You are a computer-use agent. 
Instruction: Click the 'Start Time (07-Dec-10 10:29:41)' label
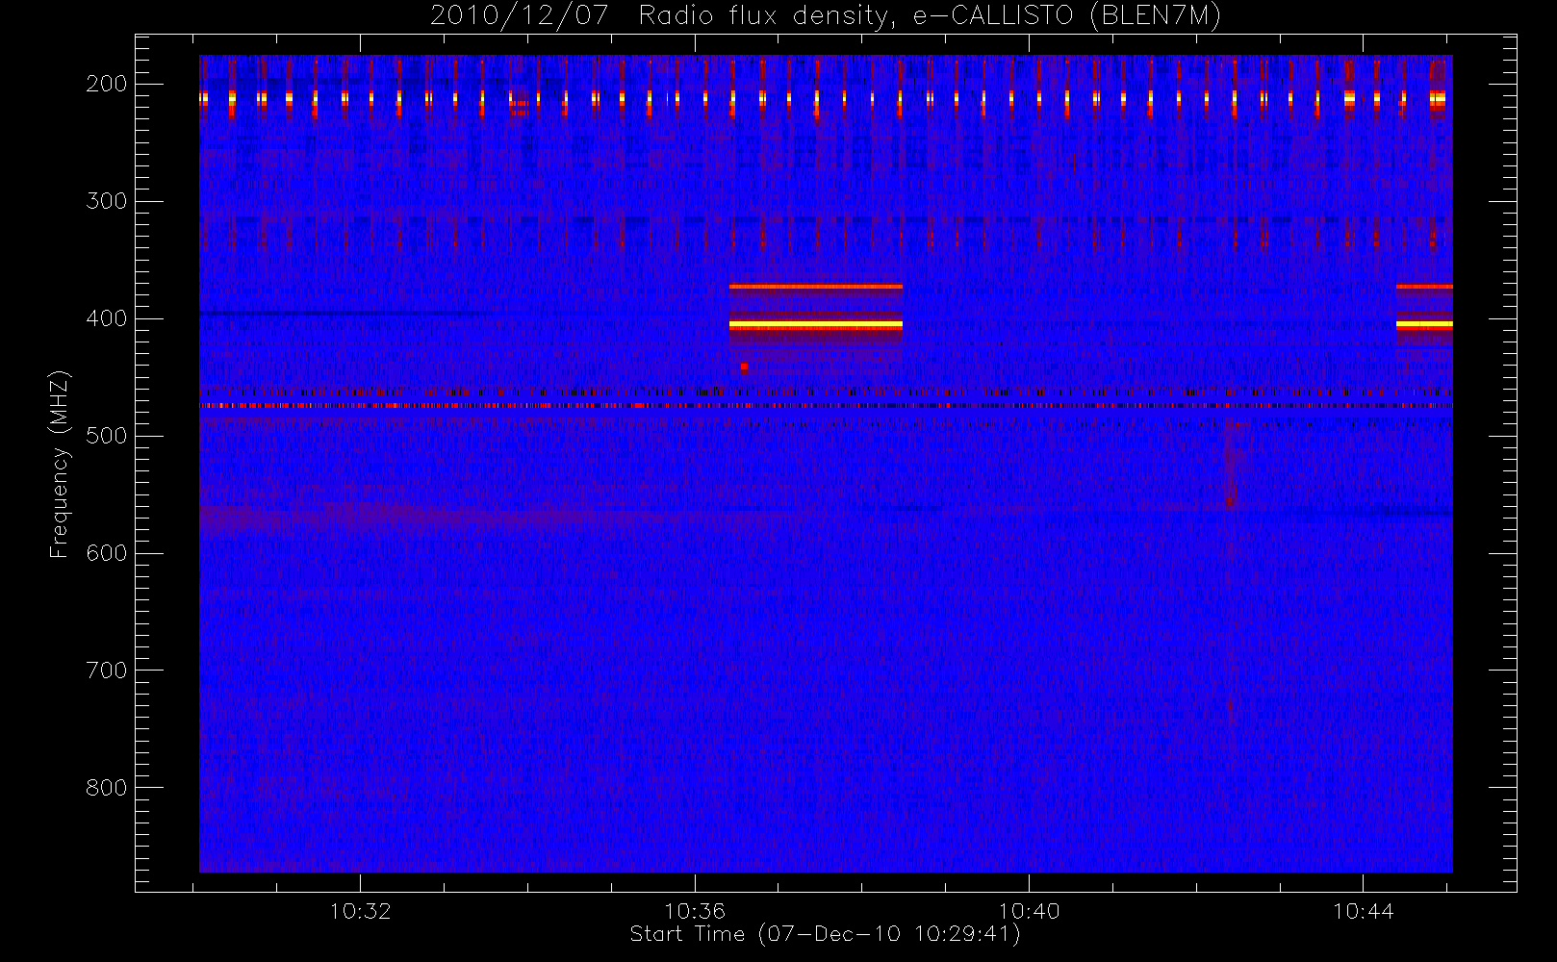click(825, 934)
